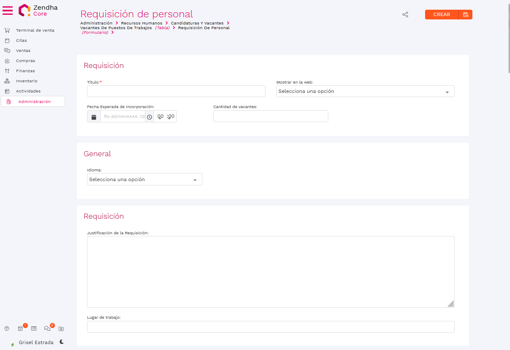Click the save-with-clock icon beside CREAR
The image size is (510, 350).
click(x=466, y=15)
